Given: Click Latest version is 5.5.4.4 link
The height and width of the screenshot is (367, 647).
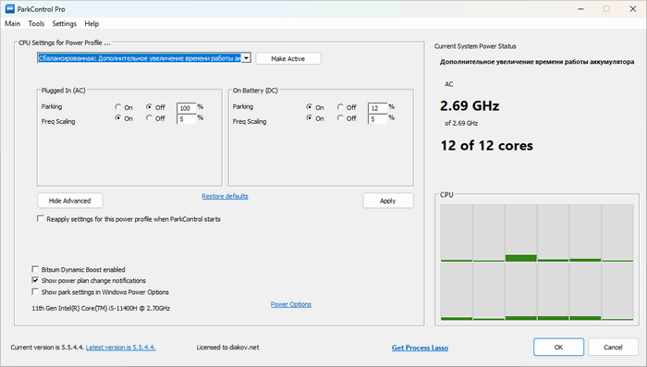Looking at the screenshot, I should point(120,348).
